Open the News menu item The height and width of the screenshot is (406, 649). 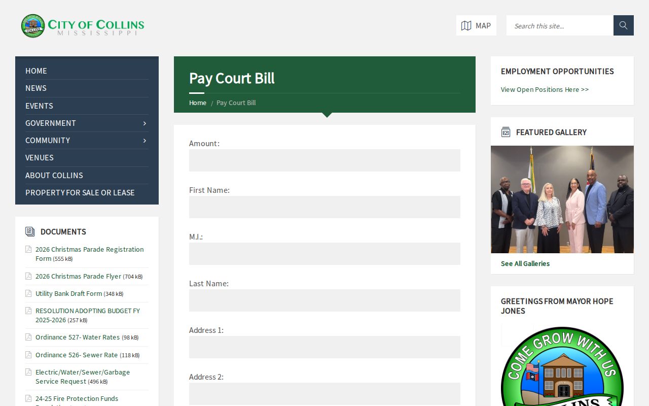36,88
